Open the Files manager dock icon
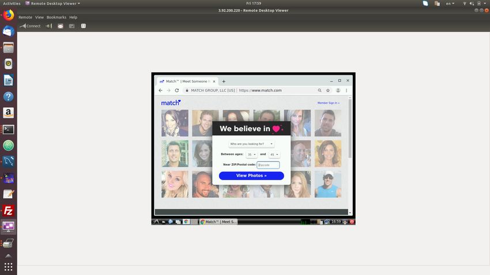The height and width of the screenshot is (275, 490). click(9, 48)
